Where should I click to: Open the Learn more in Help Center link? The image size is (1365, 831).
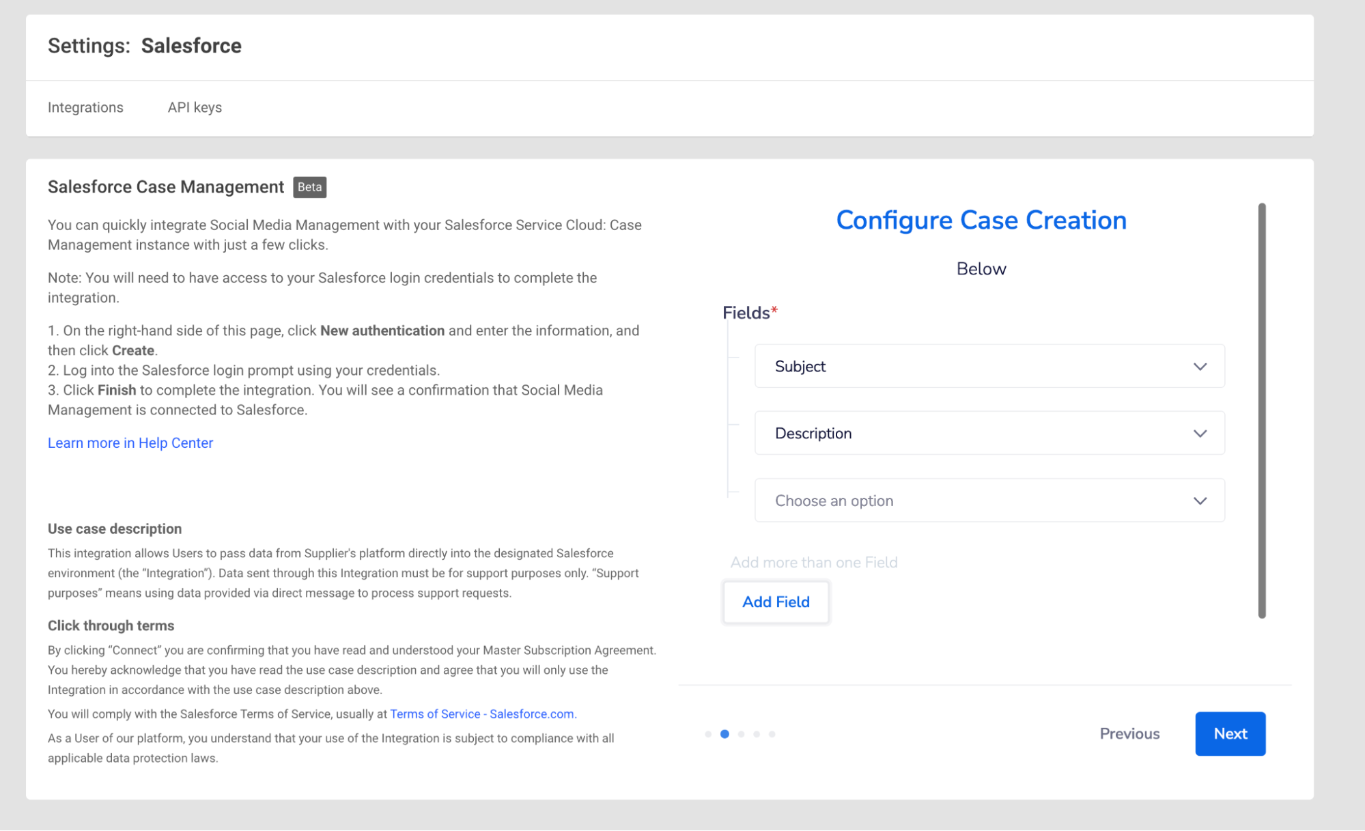pos(130,443)
